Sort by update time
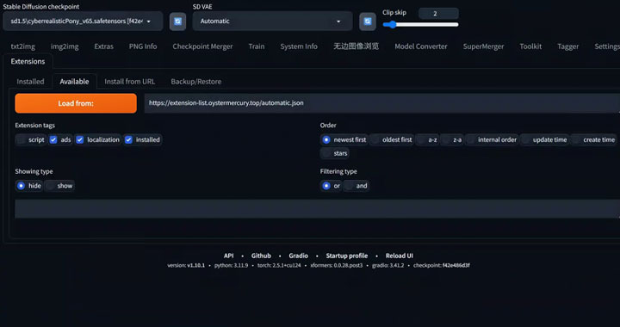The image size is (620, 327). pos(544,139)
